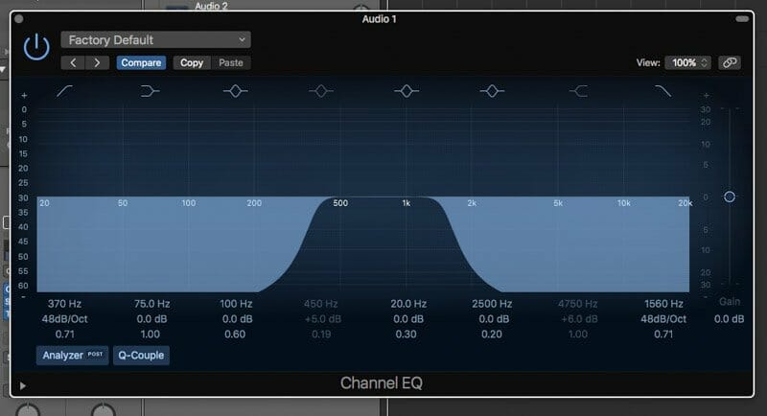Enable the high shelf band icon
767x416 pixels.
click(578, 91)
